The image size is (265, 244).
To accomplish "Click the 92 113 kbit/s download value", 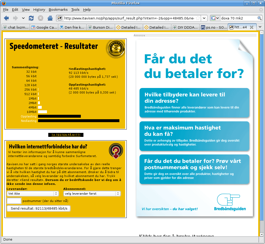I will pos(78,73).
